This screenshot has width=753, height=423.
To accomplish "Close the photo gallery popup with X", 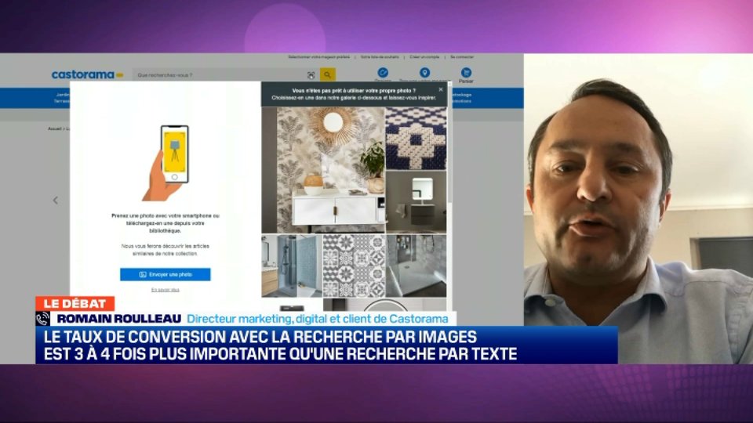I will [440, 89].
